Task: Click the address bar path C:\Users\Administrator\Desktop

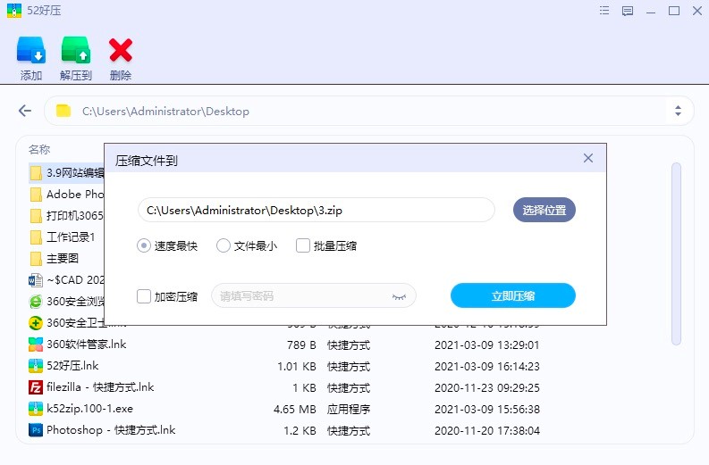Action: coord(165,111)
